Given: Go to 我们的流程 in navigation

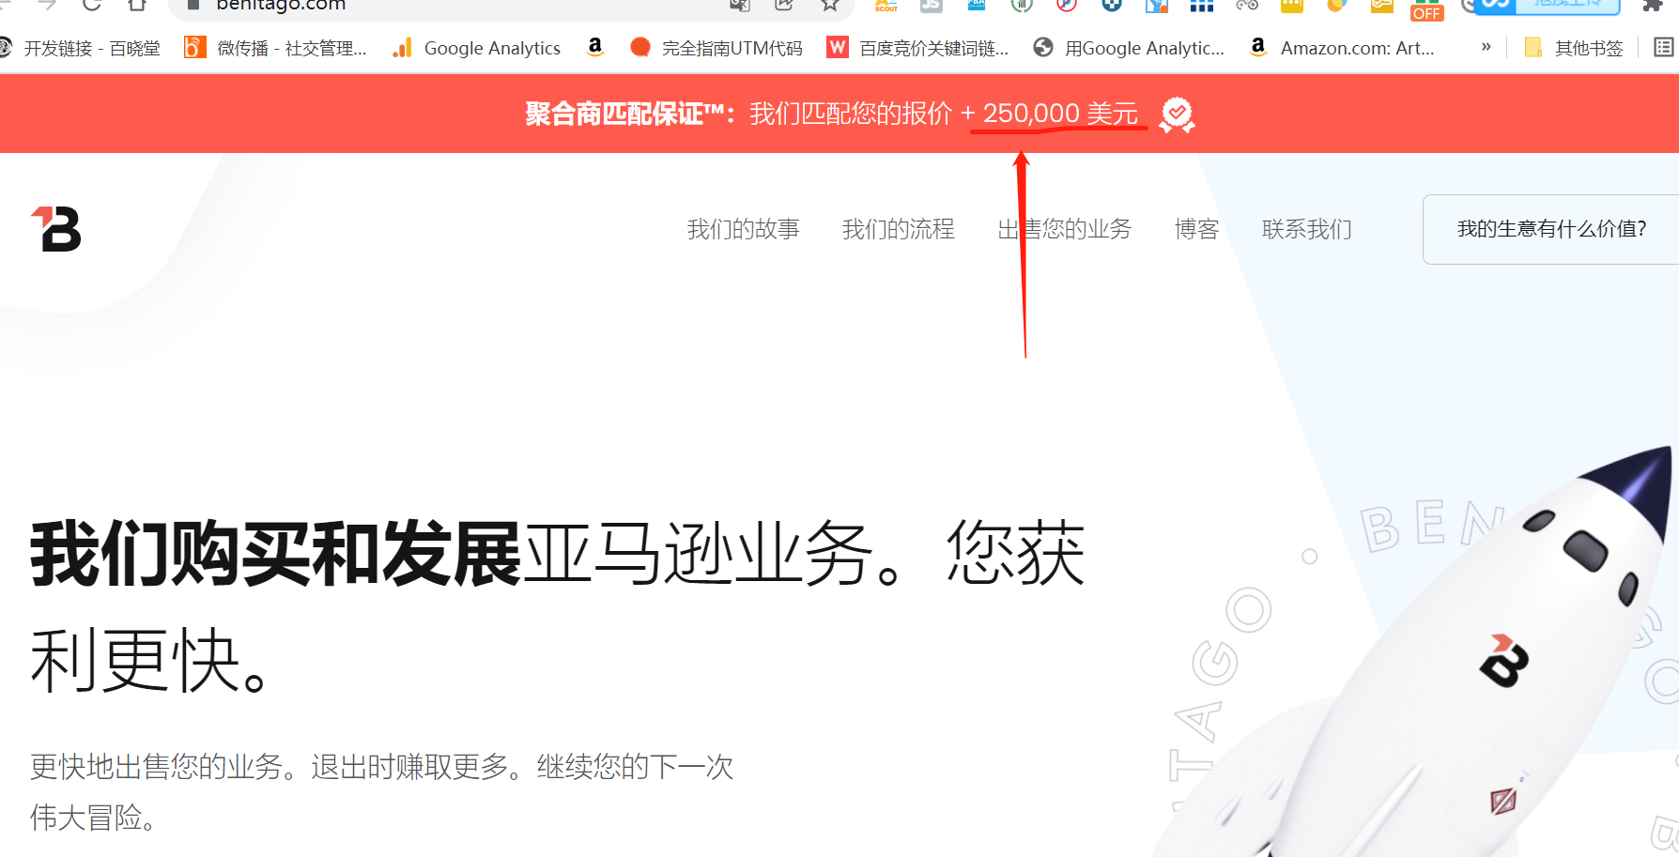Looking at the screenshot, I should (x=898, y=229).
